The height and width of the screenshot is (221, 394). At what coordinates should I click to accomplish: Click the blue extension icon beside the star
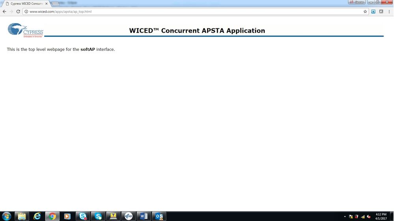[x=373, y=12]
